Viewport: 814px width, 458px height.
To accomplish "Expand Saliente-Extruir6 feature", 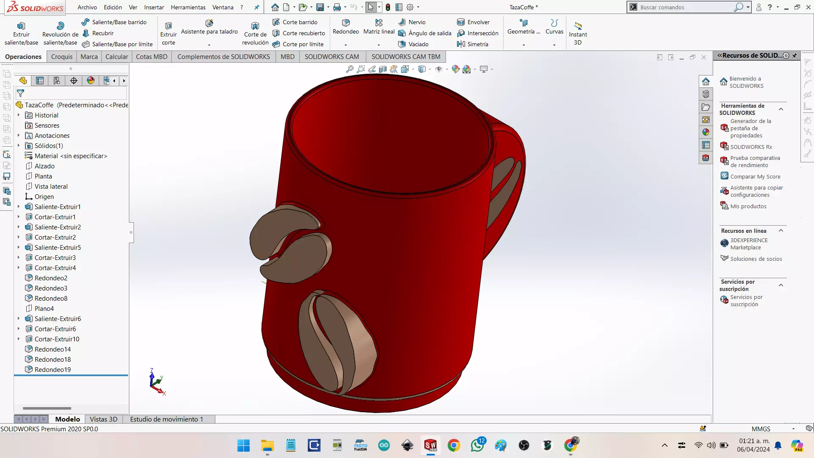I will [x=19, y=318].
